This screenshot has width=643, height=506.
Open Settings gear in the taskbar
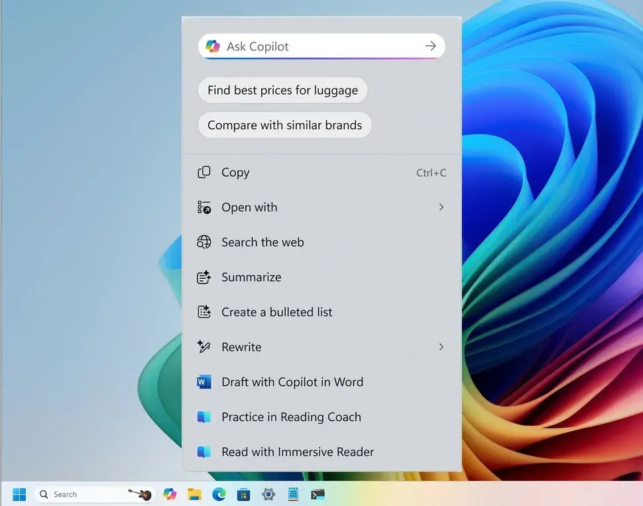click(268, 495)
